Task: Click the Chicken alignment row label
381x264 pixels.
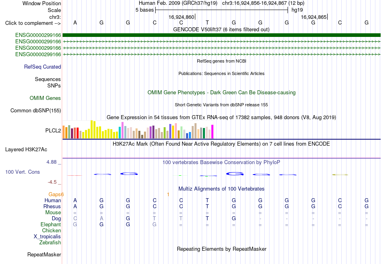Action: click(51, 230)
